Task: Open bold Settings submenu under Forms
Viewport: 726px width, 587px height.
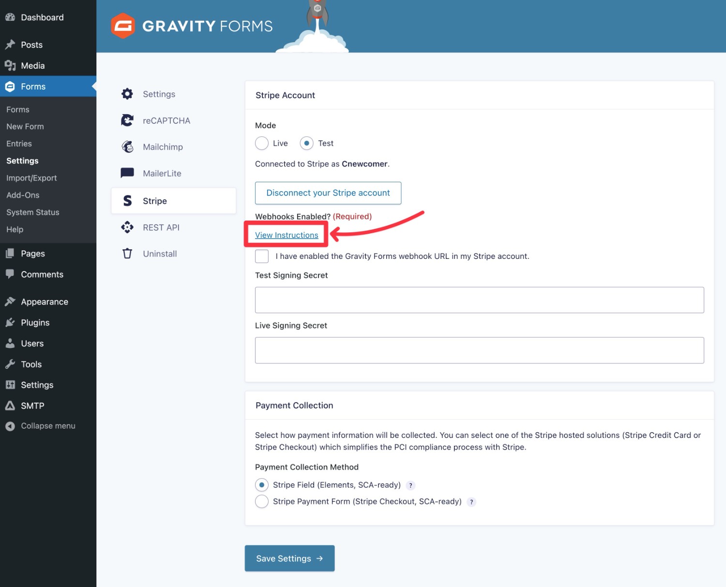Action: click(x=22, y=161)
